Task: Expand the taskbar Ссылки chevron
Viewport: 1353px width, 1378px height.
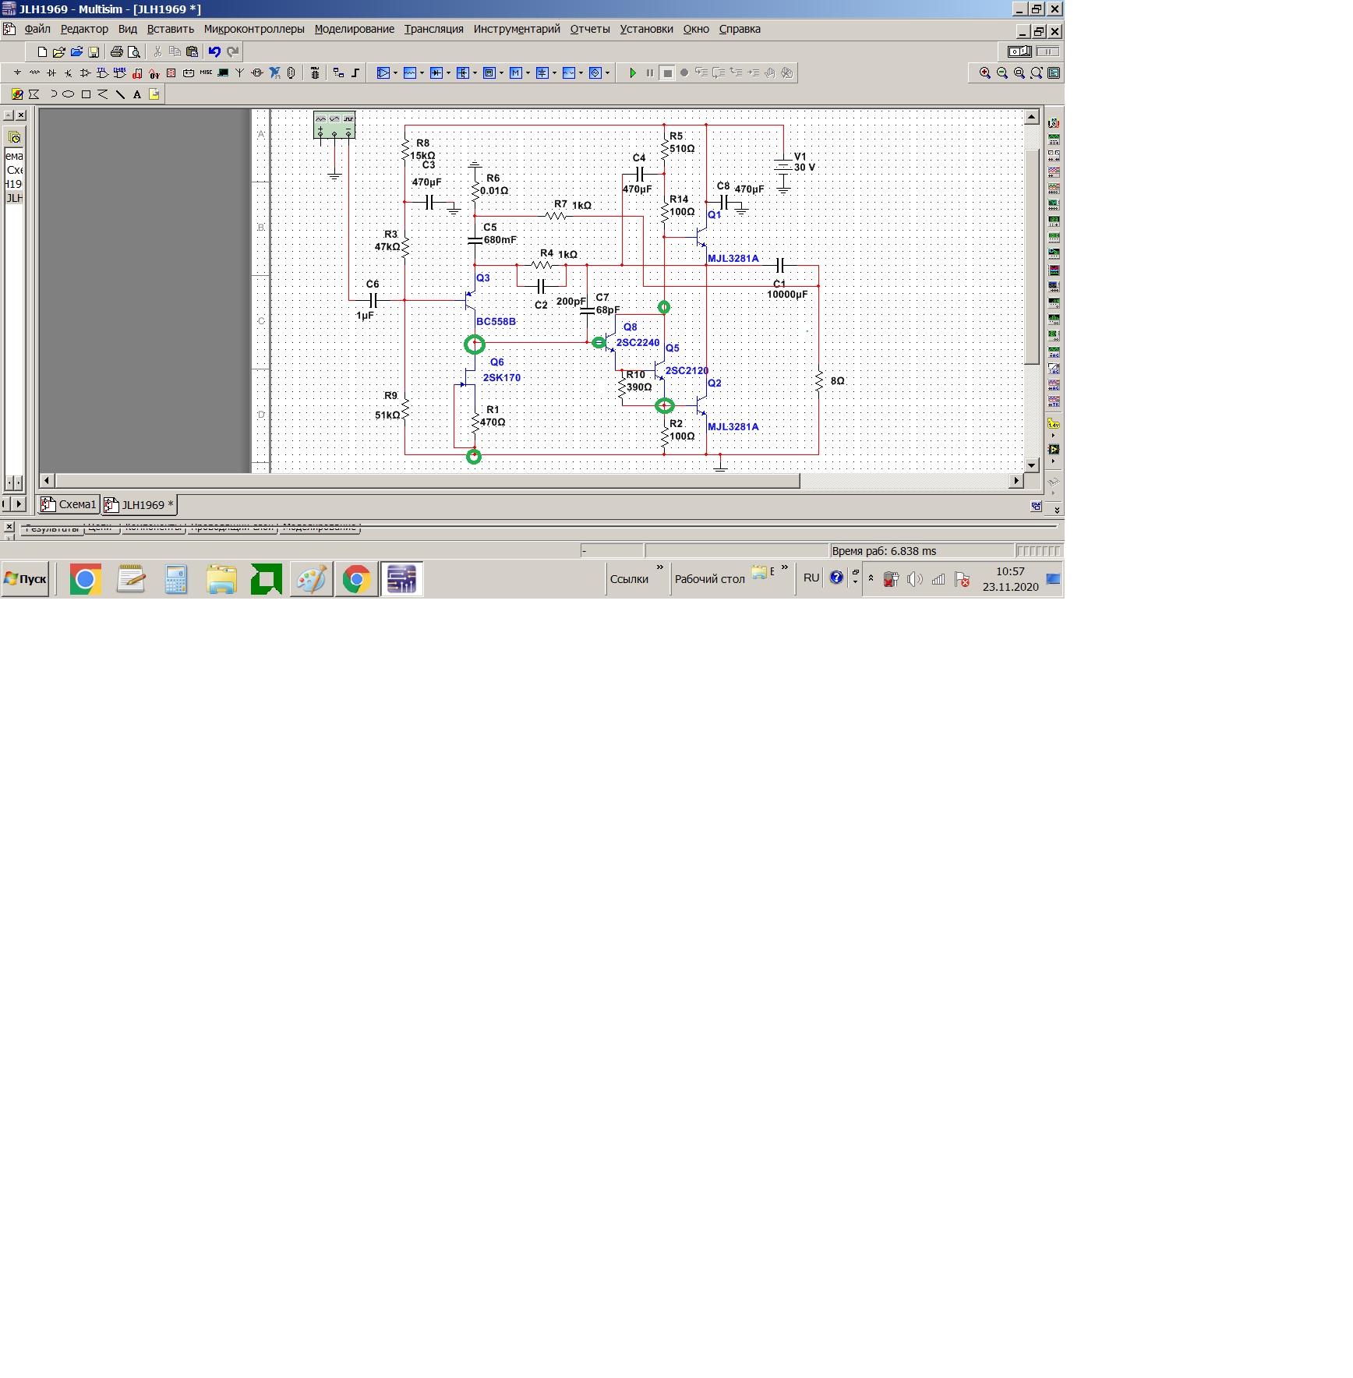Action: [x=660, y=567]
